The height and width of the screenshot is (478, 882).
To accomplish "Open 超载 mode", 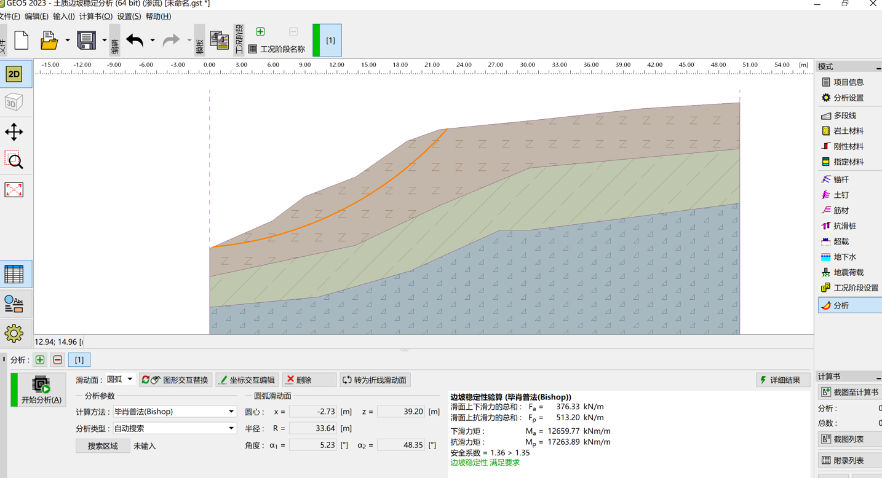I will [849, 241].
